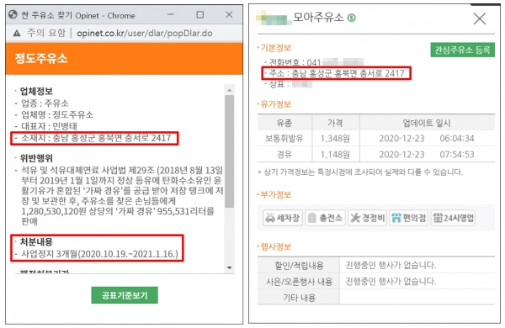Screen dimensions: 505x328
Task: Click the 관심주유소 등록 button
Action: (462, 50)
